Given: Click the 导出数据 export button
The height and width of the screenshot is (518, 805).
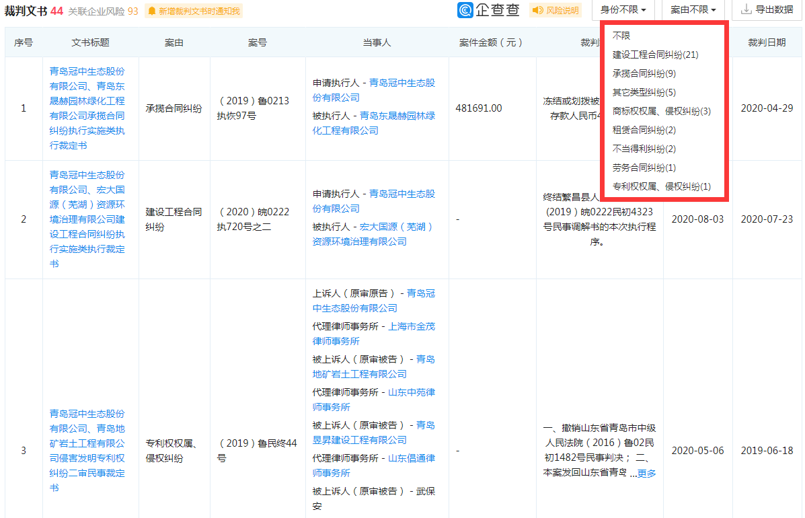Looking at the screenshot, I should [x=767, y=9].
